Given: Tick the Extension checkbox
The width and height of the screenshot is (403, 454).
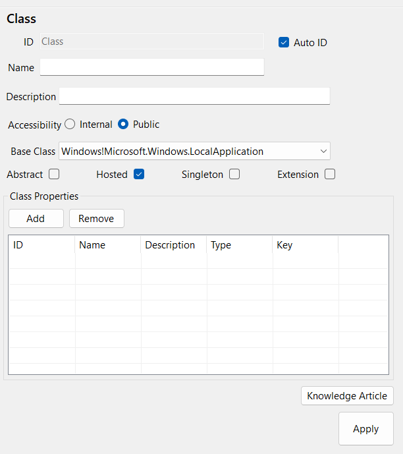Looking at the screenshot, I should click(x=330, y=175).
